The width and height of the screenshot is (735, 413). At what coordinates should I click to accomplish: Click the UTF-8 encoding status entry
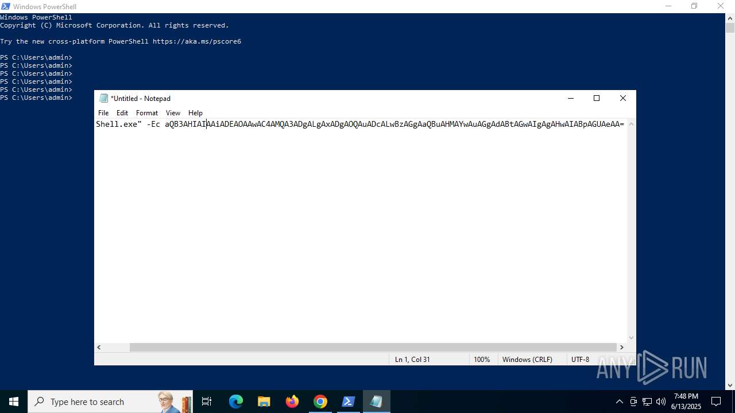580,359
